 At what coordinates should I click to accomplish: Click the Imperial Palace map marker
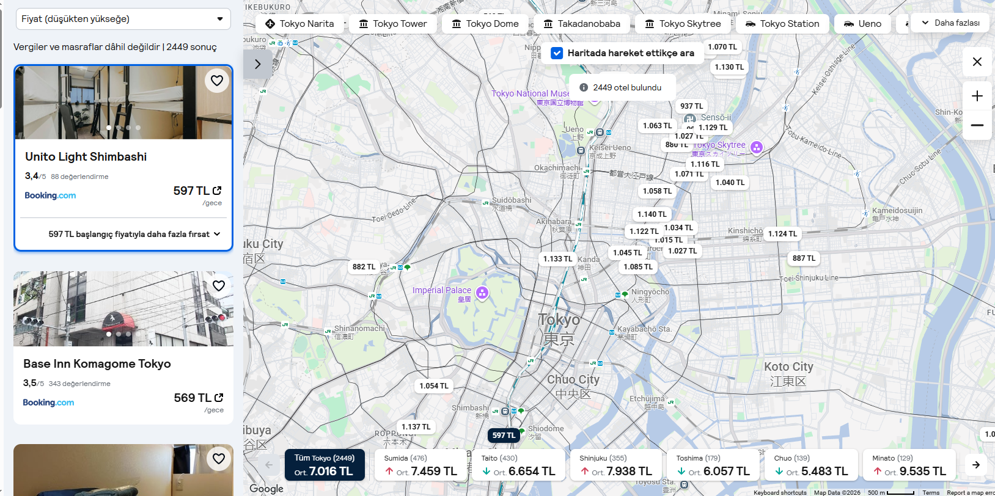[482, 293]
